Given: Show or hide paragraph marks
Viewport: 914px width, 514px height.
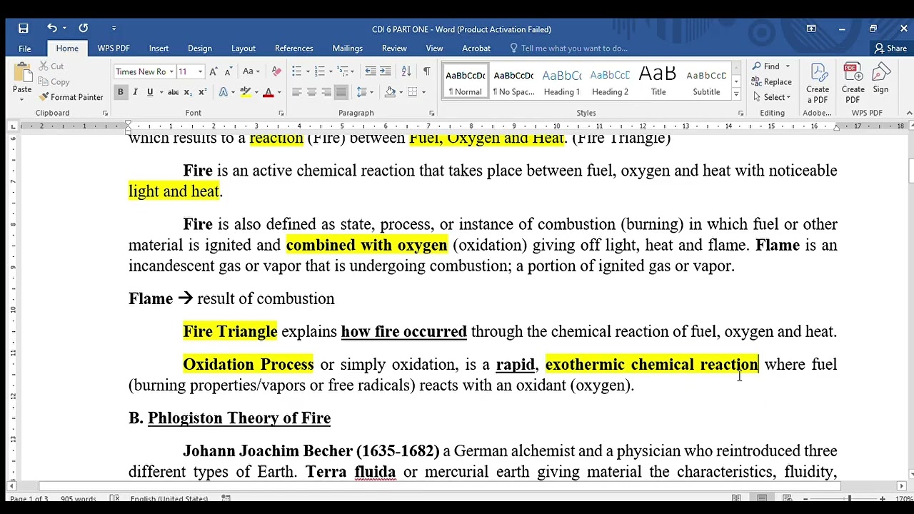Looking at the screenshot, I should coord(426,71).
